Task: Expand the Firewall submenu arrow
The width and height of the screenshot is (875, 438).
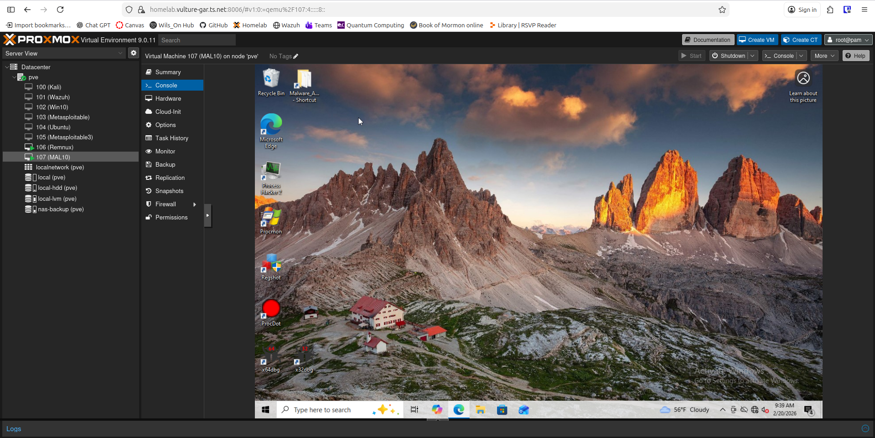Action: click(195, 204)
